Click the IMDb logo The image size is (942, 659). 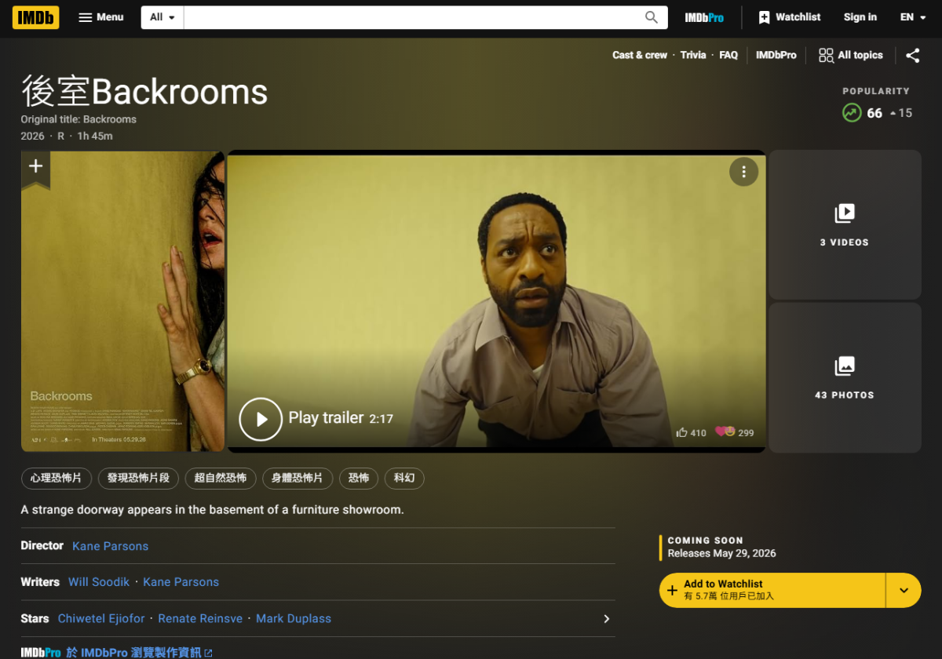(x=35, y=17)
